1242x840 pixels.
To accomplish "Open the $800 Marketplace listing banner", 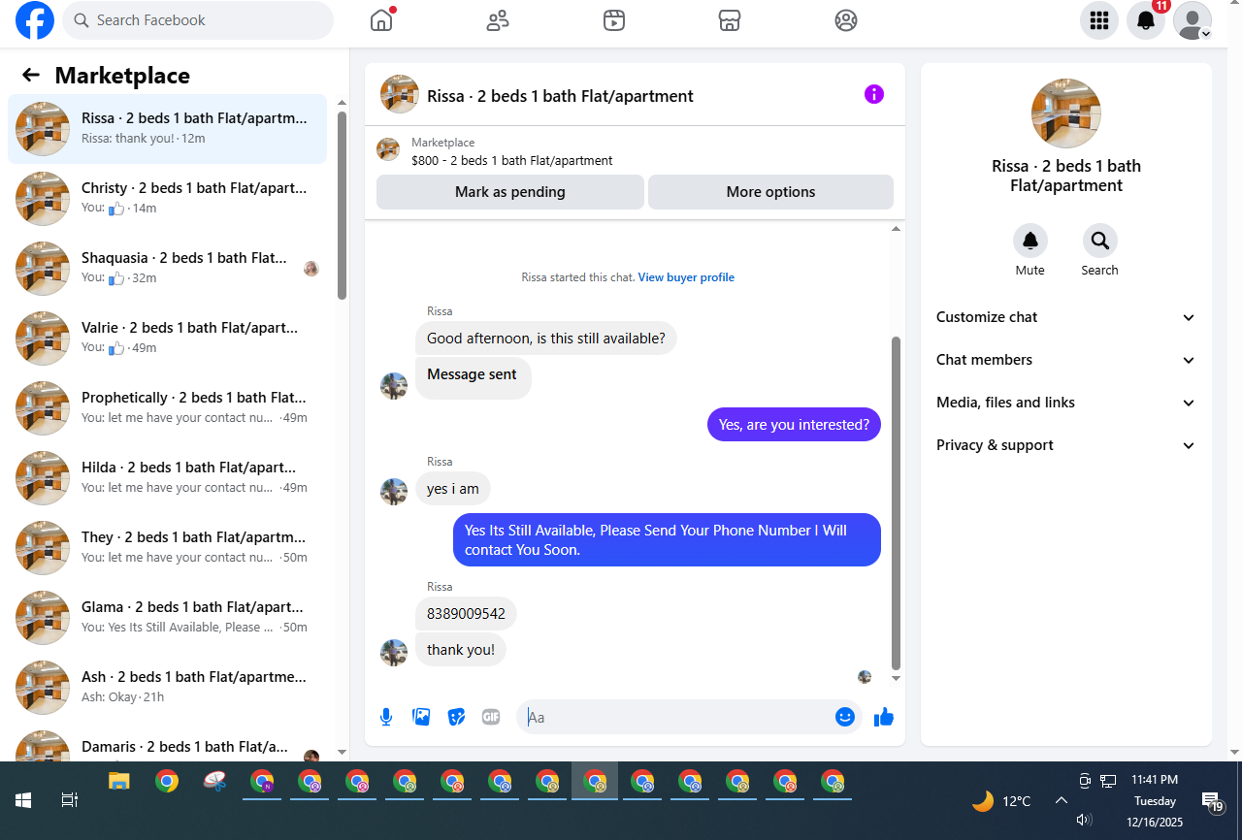I will [x=635, y=151].
